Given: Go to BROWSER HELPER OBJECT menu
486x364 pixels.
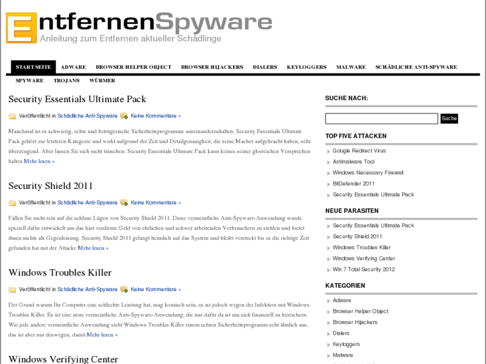Looking at the screenshot, I should point(134,67).
